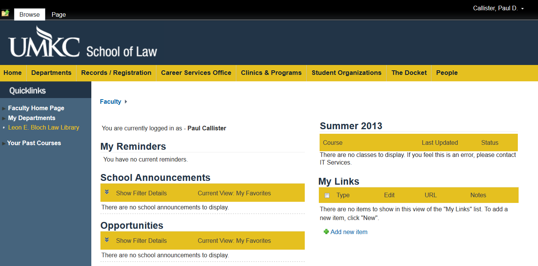Viewport: 538px width, 266px height.
Task: Click the Edit column header in My Links
Action: point(389,195)
